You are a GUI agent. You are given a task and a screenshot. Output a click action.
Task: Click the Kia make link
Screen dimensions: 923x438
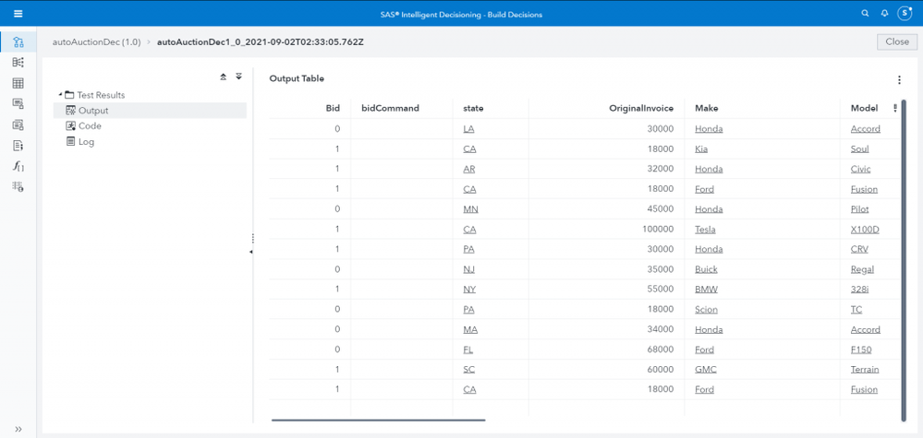(x=701, y=149)
